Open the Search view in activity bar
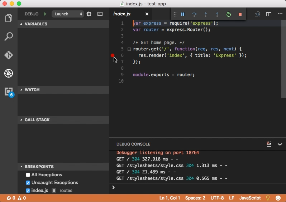 pyautogui.click(x=9, y=36)
